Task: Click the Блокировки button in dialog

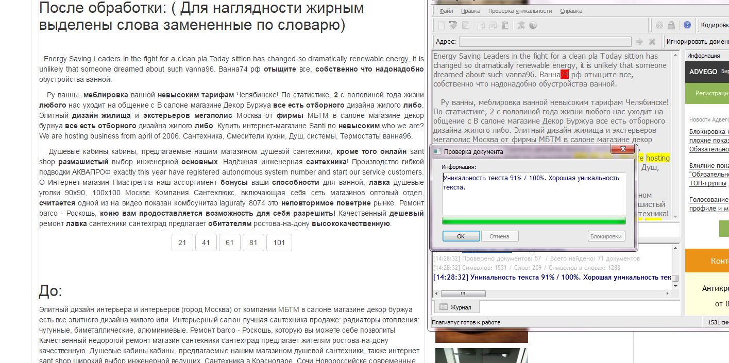Action: (x=606, y=236)
